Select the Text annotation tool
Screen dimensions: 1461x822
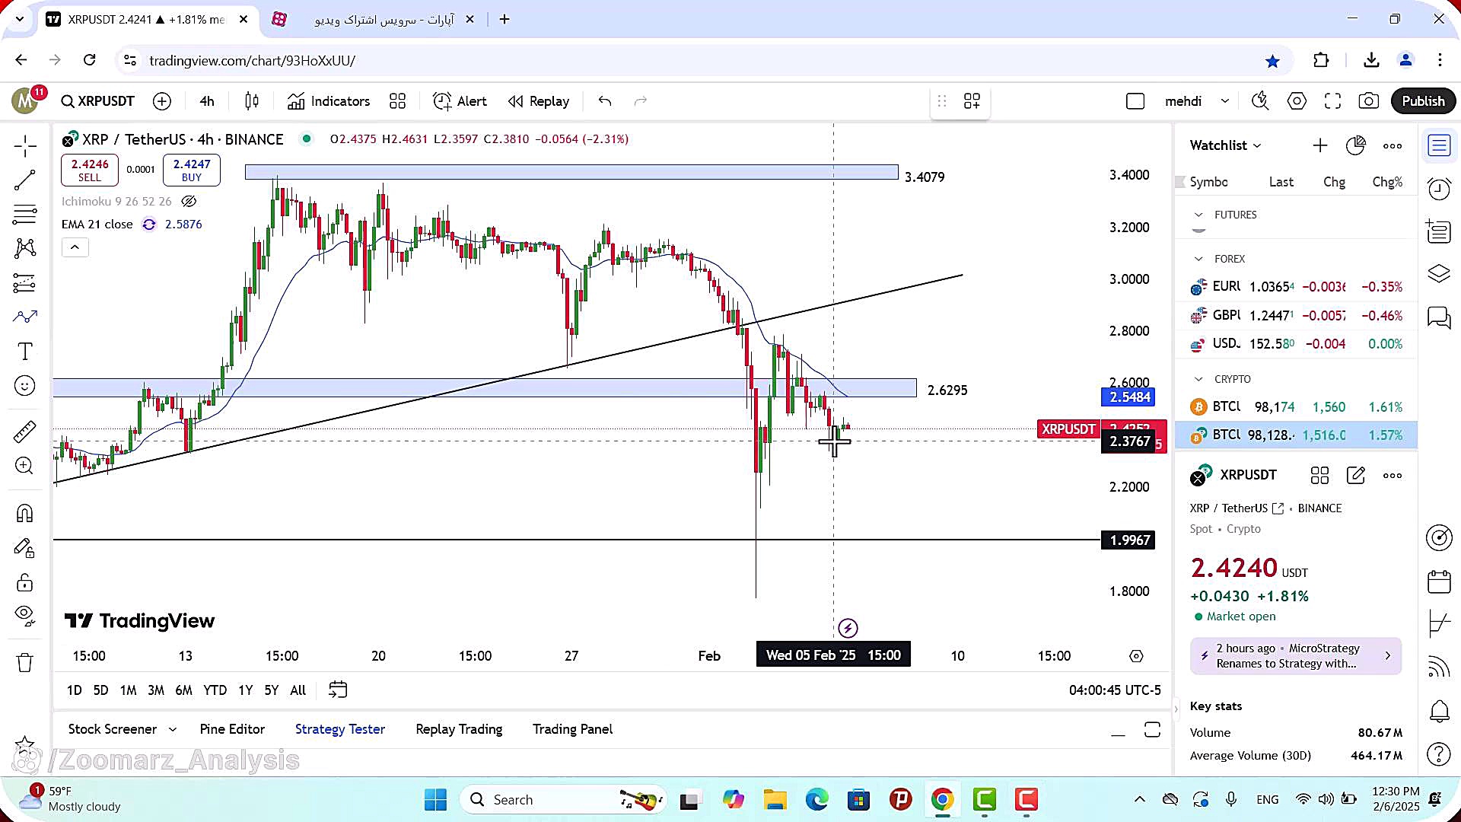pos(24,352)
